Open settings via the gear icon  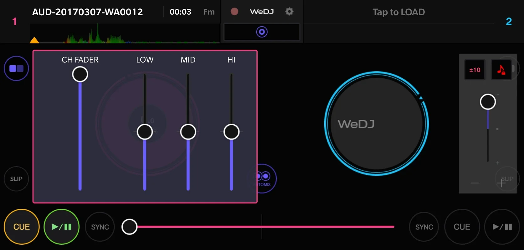[289, 12]
